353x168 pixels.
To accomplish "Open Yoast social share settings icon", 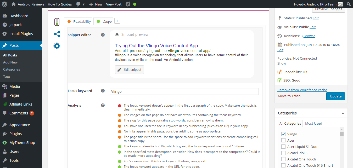I will [x=57, y=34].
